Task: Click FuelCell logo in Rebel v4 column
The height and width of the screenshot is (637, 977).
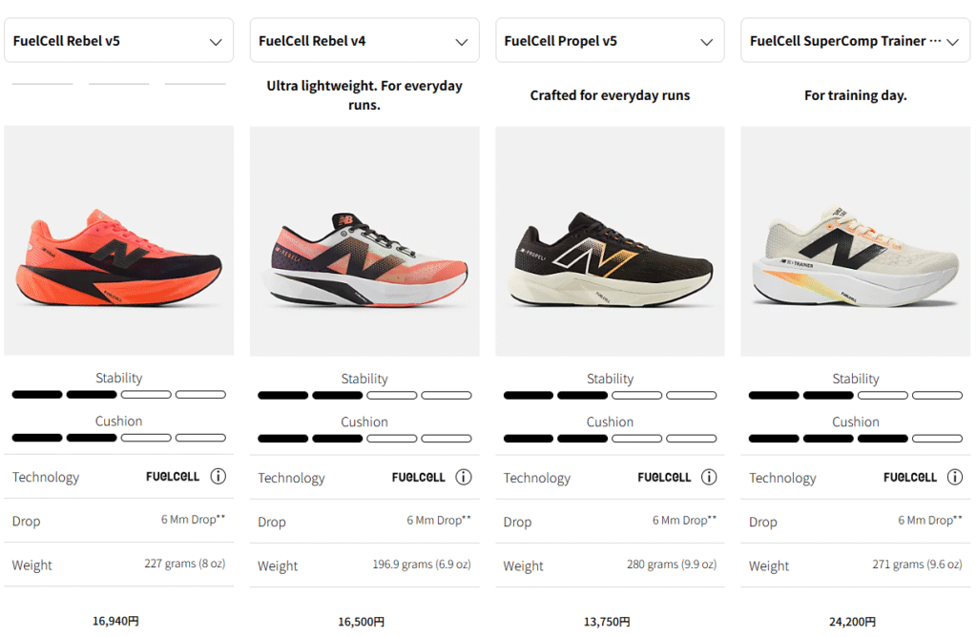Action: click(418, 477)
